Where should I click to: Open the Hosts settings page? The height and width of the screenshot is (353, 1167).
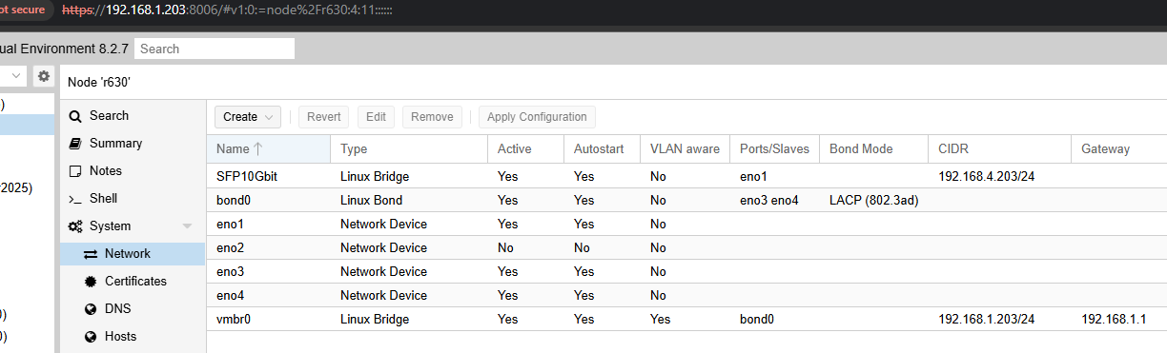(x=132, y=337)
